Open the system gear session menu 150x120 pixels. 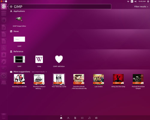(148, 1)
